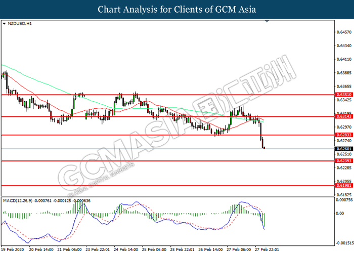Select the 20 Feb 14:00 time label
The image size is (354, 253).
pyautogui.click(x=41, y=249)
